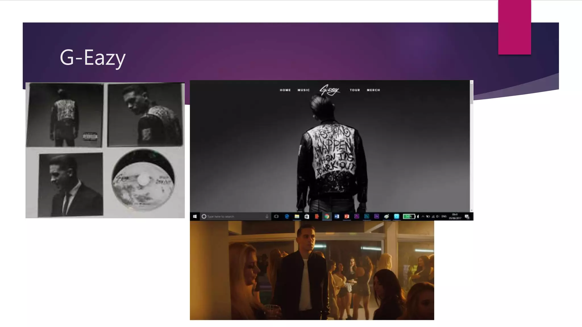The height and width of the screenshot is (327, 582).
Task: Show hidden system tray icons
Action: tap(423, 217)
